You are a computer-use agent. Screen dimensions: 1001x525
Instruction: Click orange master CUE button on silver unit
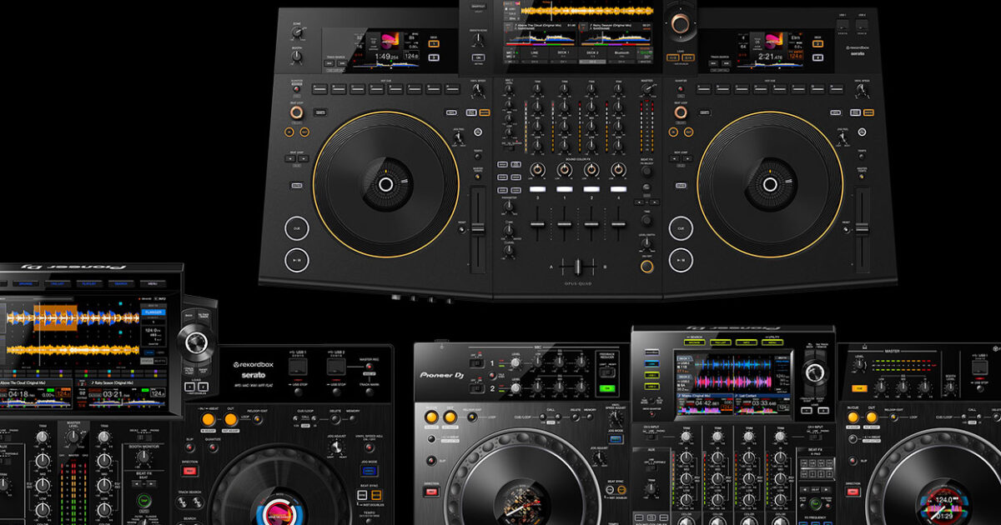(858, 388)
